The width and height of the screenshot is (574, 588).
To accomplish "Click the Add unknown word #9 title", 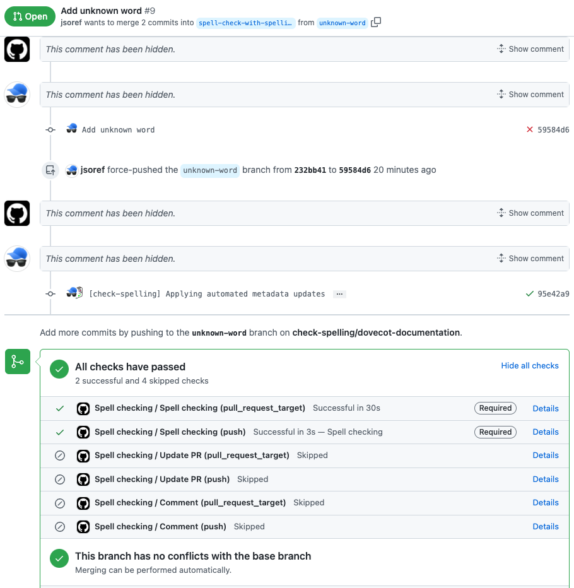I will 108,11.
